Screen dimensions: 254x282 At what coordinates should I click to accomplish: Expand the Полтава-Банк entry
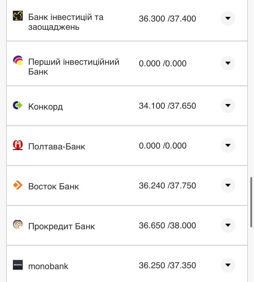tap(228, 145)
